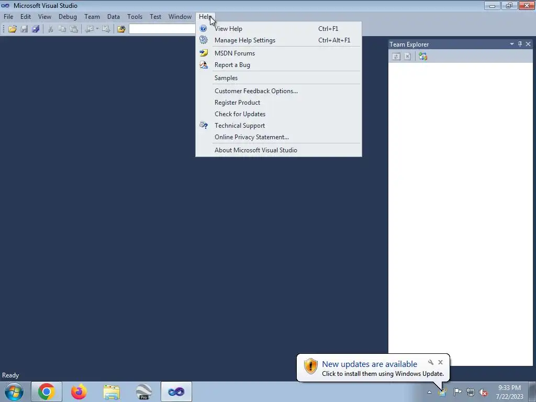Click the Find in Files binoculars icon
The width and height of the screenshot is (536, 402).
point(121,29)
